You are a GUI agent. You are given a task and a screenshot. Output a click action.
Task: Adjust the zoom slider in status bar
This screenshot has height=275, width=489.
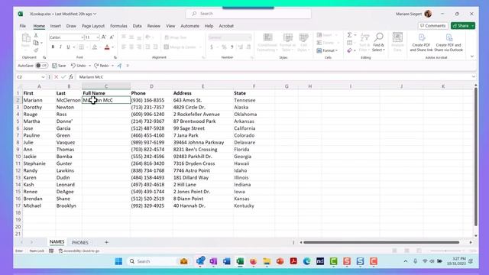click(x=446, y=251)
